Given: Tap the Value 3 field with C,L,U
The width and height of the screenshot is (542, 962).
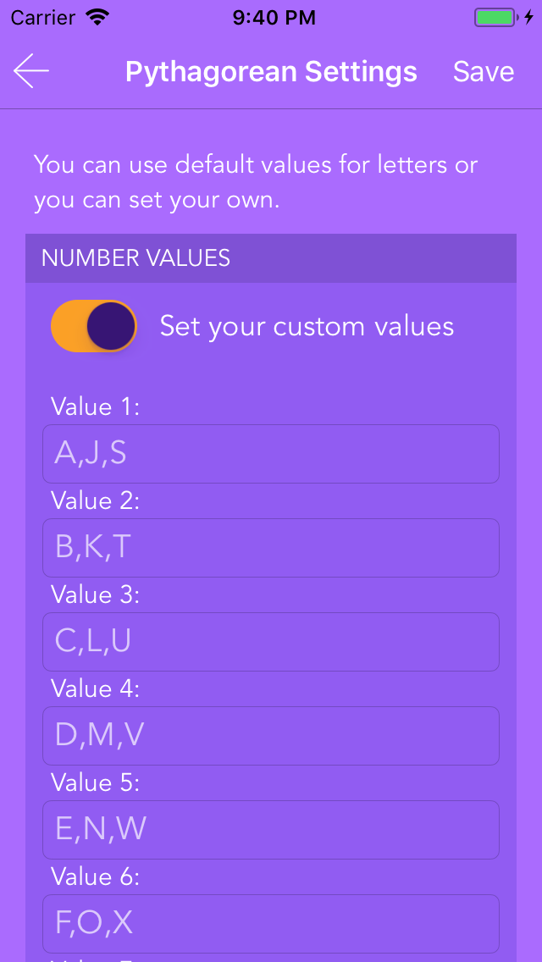Looking at the screenshot, I should (x=271, y=642).
